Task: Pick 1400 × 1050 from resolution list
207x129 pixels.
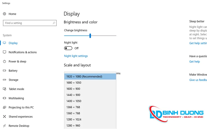Action: (x=90, y=101)
